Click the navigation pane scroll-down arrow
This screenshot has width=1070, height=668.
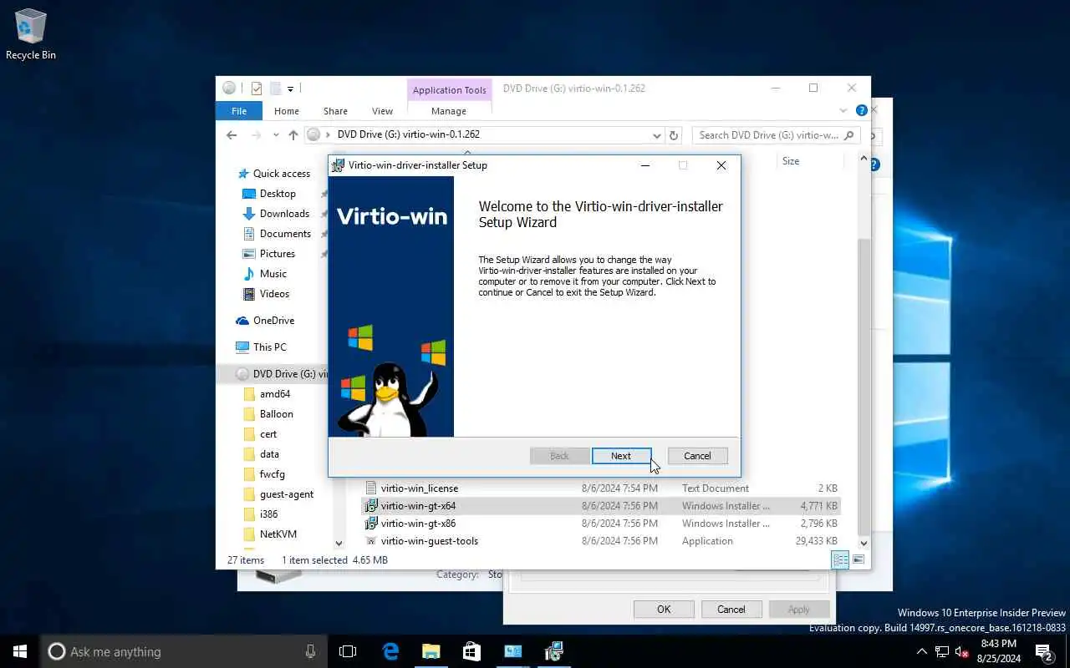click(x=339, y=544)
